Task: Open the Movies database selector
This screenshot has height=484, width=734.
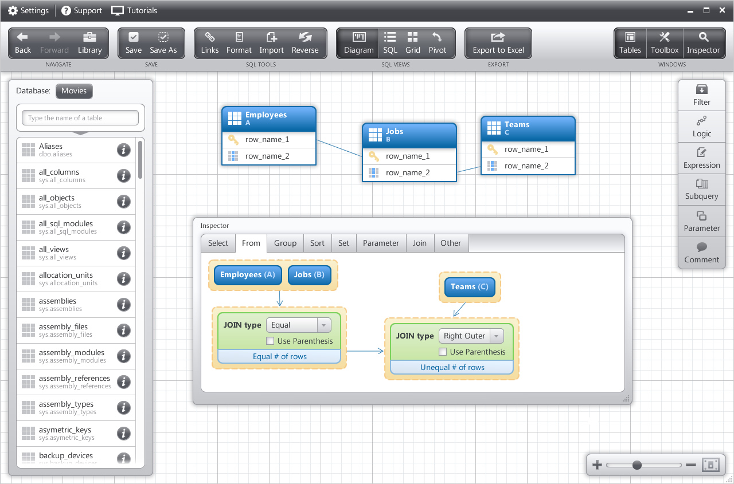Action: (74, 91)
